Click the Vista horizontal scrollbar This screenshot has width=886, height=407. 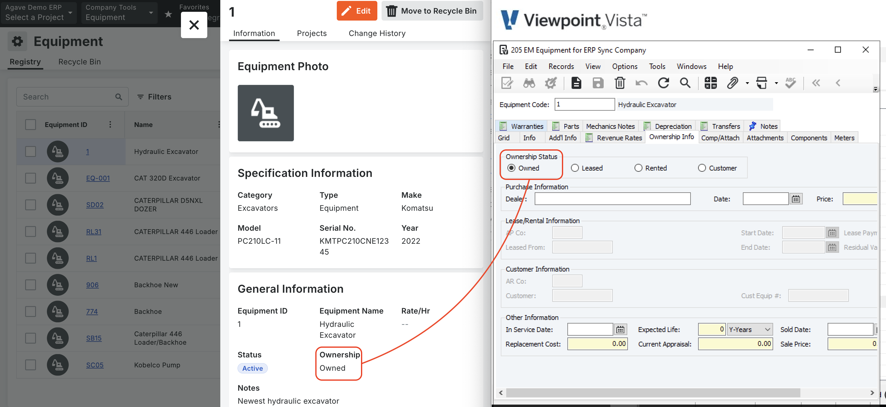click(x=653, y=392)
